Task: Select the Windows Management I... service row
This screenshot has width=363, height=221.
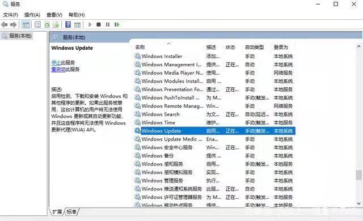Action: (214, 65)
